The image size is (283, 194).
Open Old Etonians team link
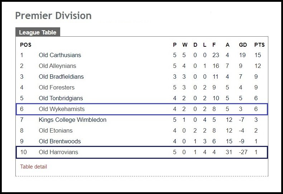(x=56, y=130)
